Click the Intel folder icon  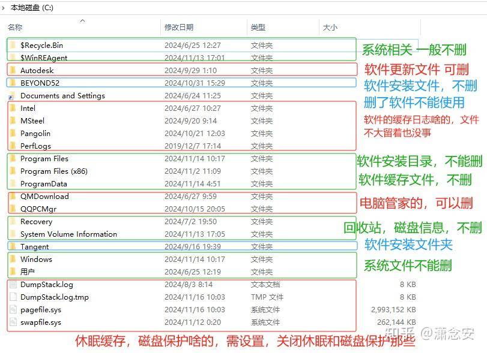(x=13, y=108)
